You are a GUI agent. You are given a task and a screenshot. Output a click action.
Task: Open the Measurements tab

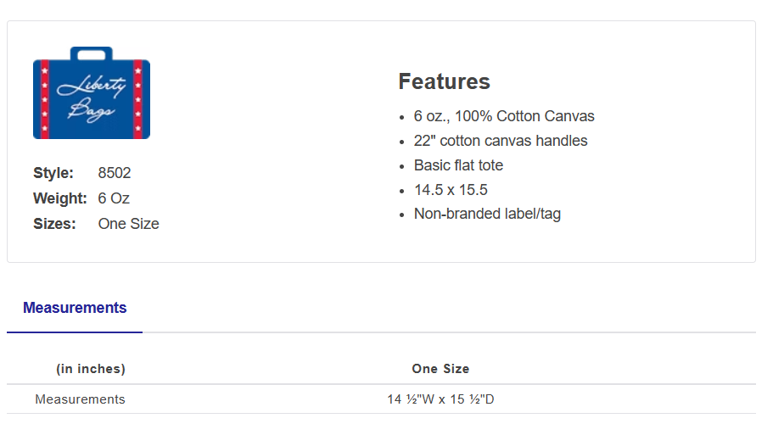point(75,308)
